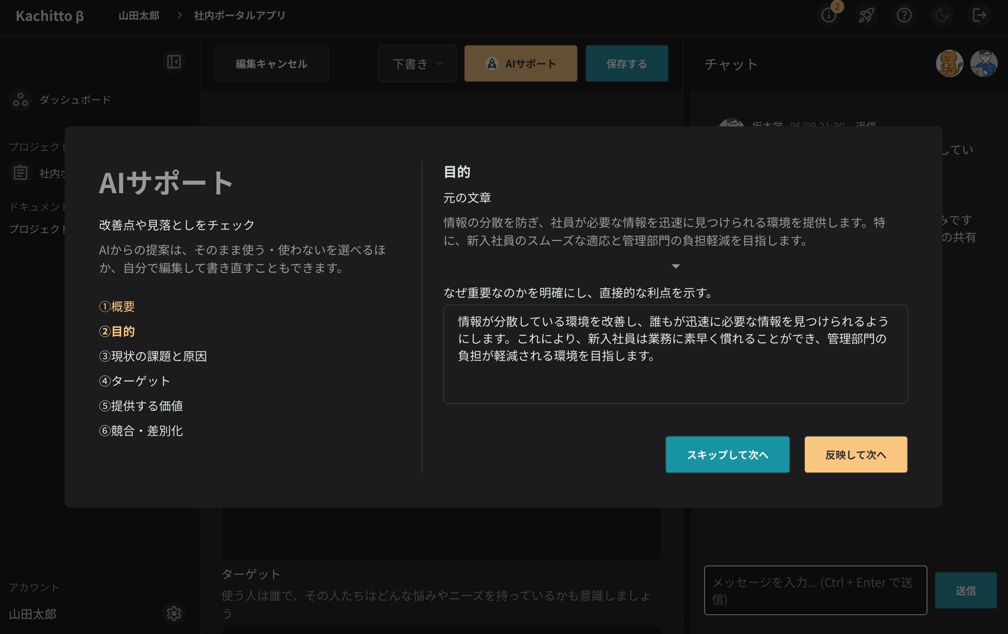Click the logout icon
The width and height of the screenshot is (1008, 634).
pos(979,16)
